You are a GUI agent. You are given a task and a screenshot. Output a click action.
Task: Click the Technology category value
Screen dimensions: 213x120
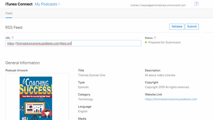pyautogui.click(x=85, y=99)
